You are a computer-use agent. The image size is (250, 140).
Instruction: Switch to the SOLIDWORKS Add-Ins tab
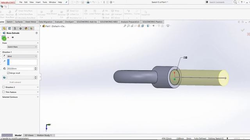(x=87, y=22)
